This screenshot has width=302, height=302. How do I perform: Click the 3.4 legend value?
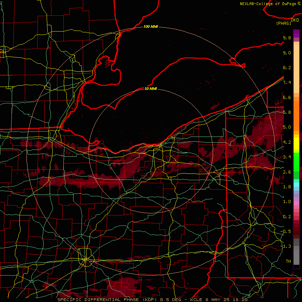pyautogui.click(x=287, y=157)
